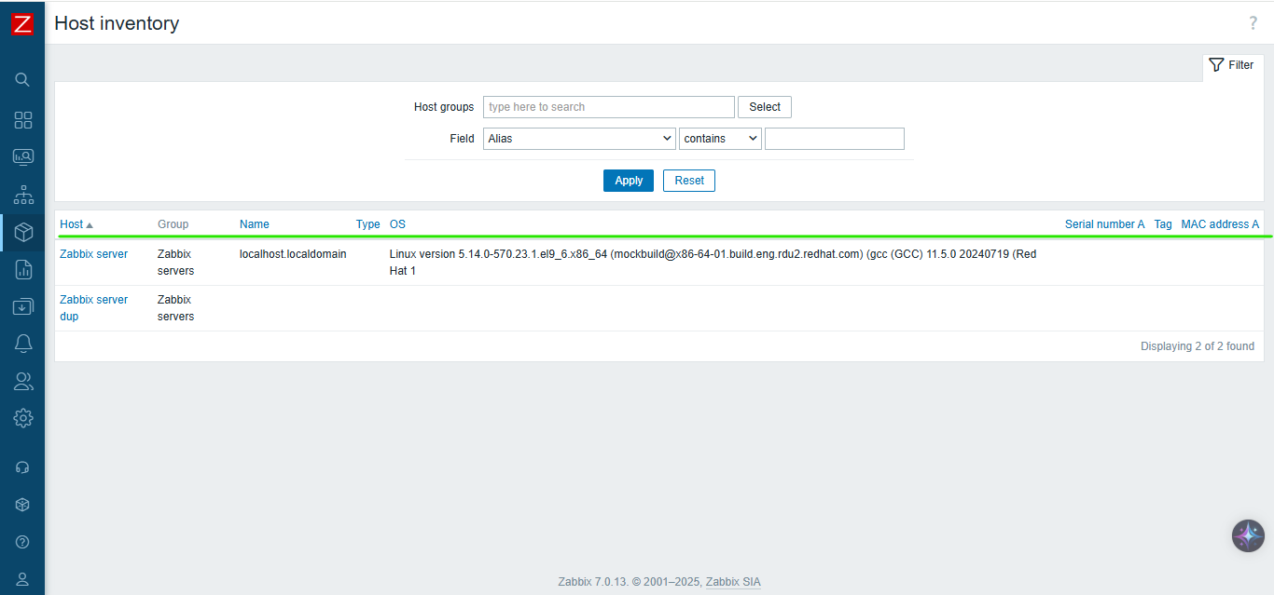Click the Apply filter button
The height and width of the screenshot is (595, 1274).
[x=629, y=181]
